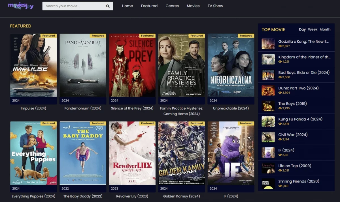Open the Genres dropdown
This screenshot has width=340, height=202.
click(172, 6)
